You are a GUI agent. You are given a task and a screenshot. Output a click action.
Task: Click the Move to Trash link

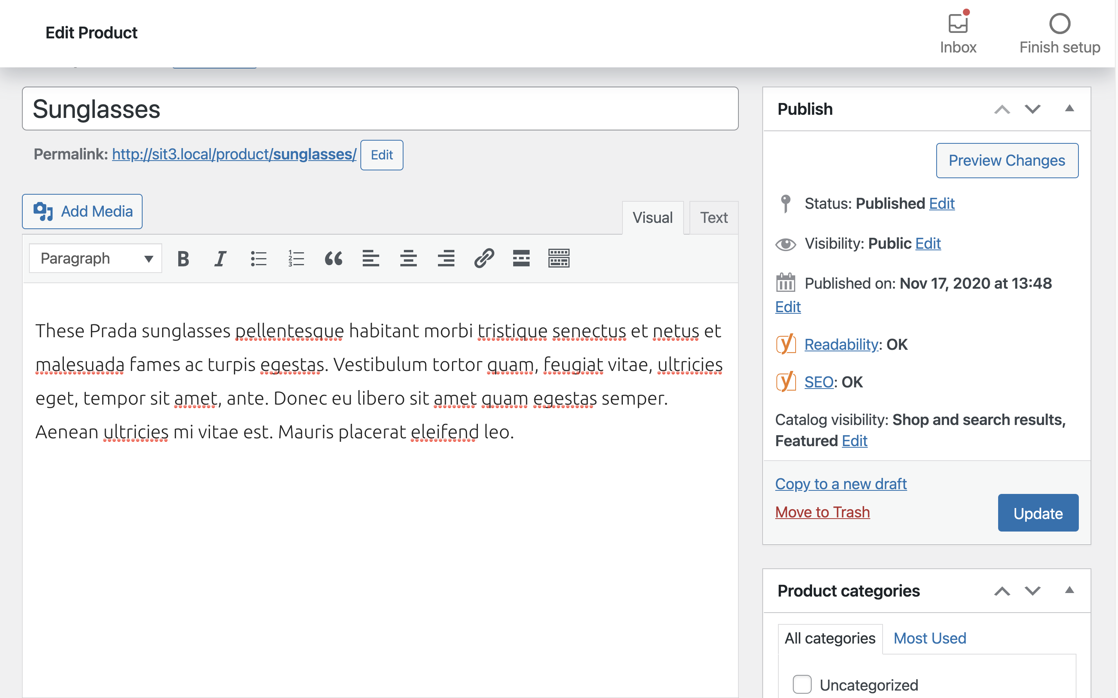(822, 512)
